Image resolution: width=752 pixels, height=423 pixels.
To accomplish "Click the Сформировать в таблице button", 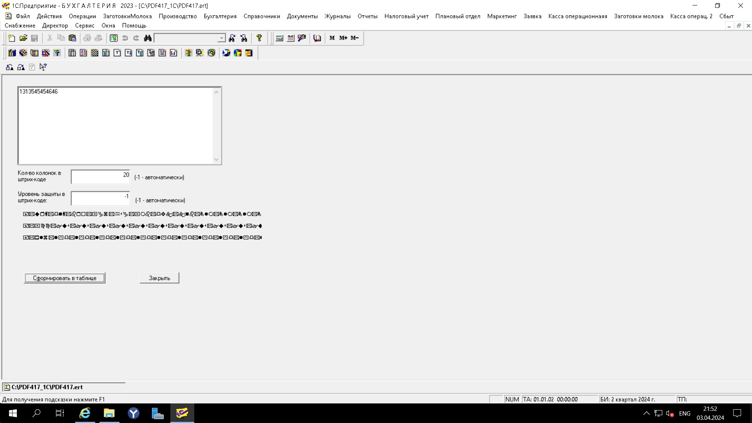I will click(65, 278).
